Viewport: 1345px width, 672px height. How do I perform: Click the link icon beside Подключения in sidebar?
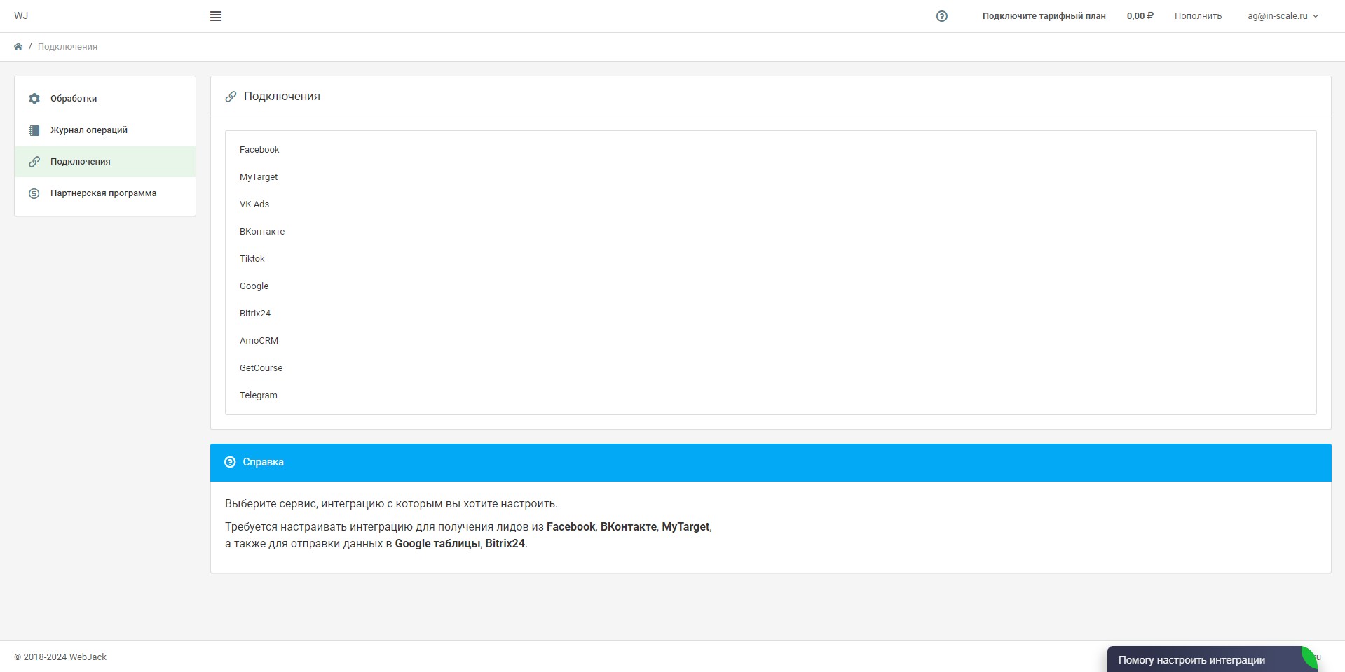coord(34,162)
